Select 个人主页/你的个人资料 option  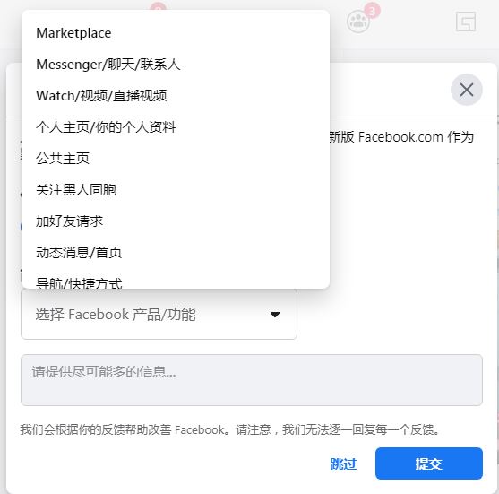[x=176, y=126]
